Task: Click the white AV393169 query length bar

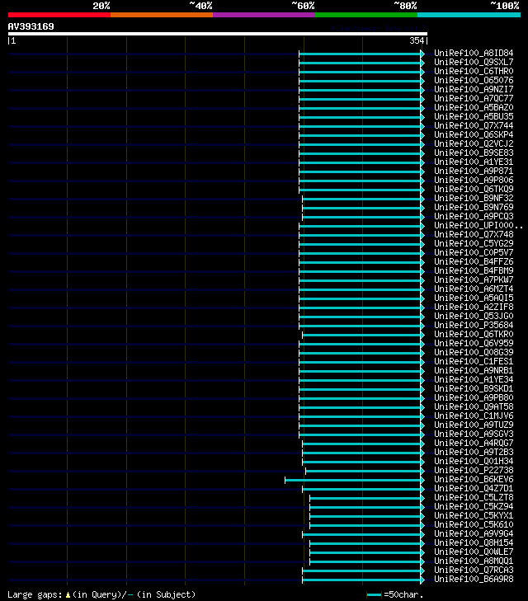Action: 218,34
